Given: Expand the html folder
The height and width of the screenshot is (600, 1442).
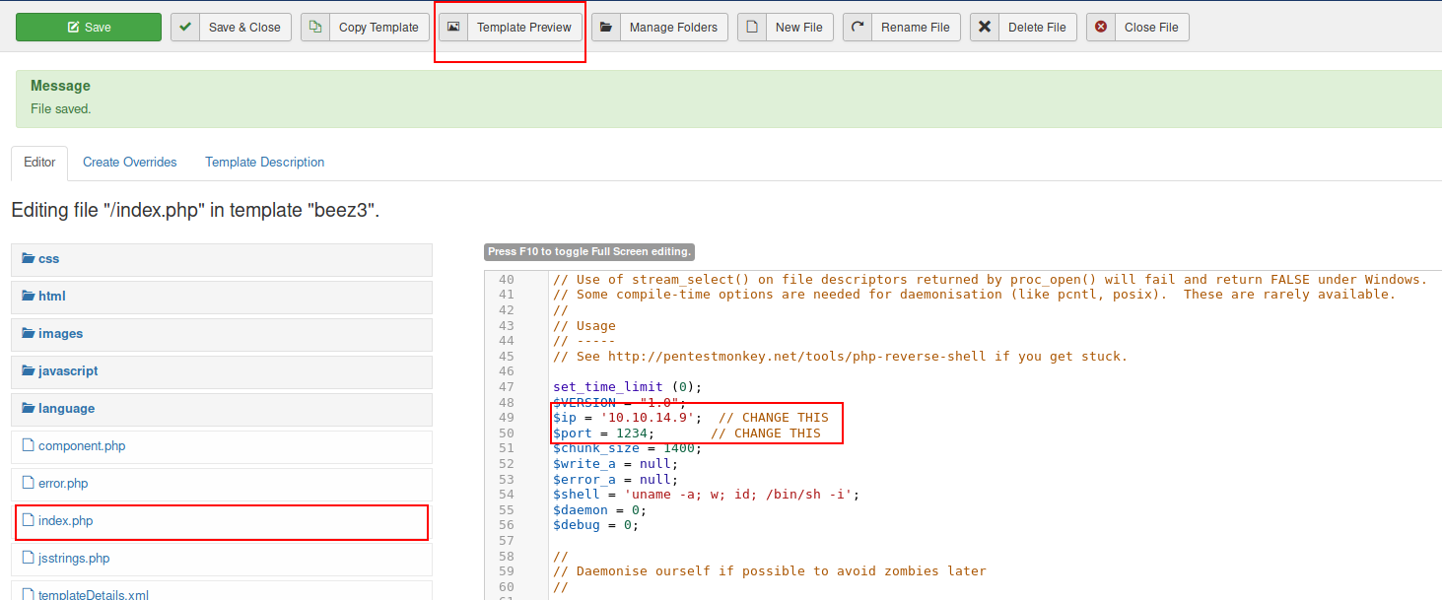Looking at the screenshot, I should (224, 297).
